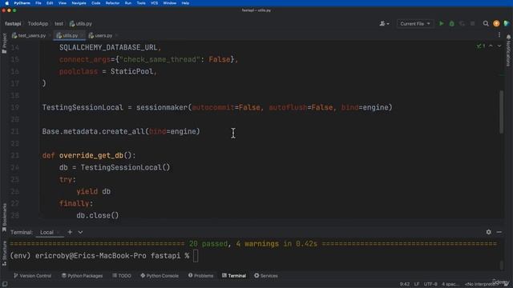Screen dimensions: 513x288
Task: Open the Python Console tool window
Action: pyautogui.click(x=160, y=275)
